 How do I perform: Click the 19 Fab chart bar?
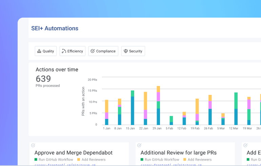(197, 112)
